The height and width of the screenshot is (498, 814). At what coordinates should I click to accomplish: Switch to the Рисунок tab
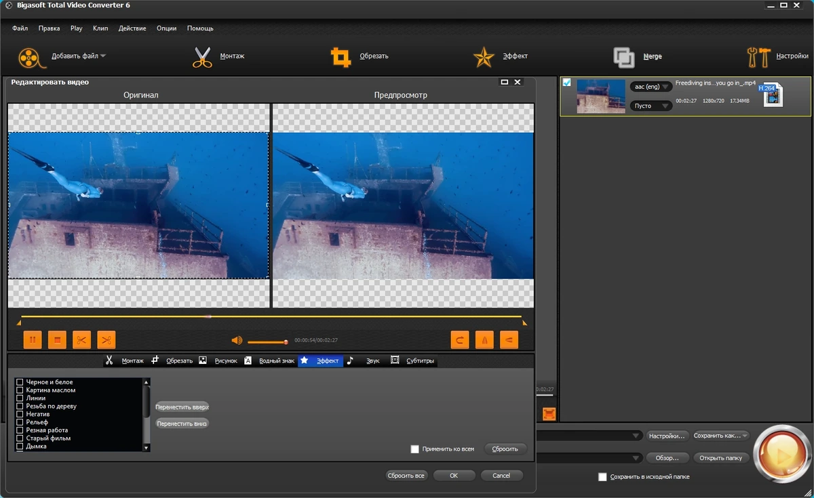pos(218,360)
